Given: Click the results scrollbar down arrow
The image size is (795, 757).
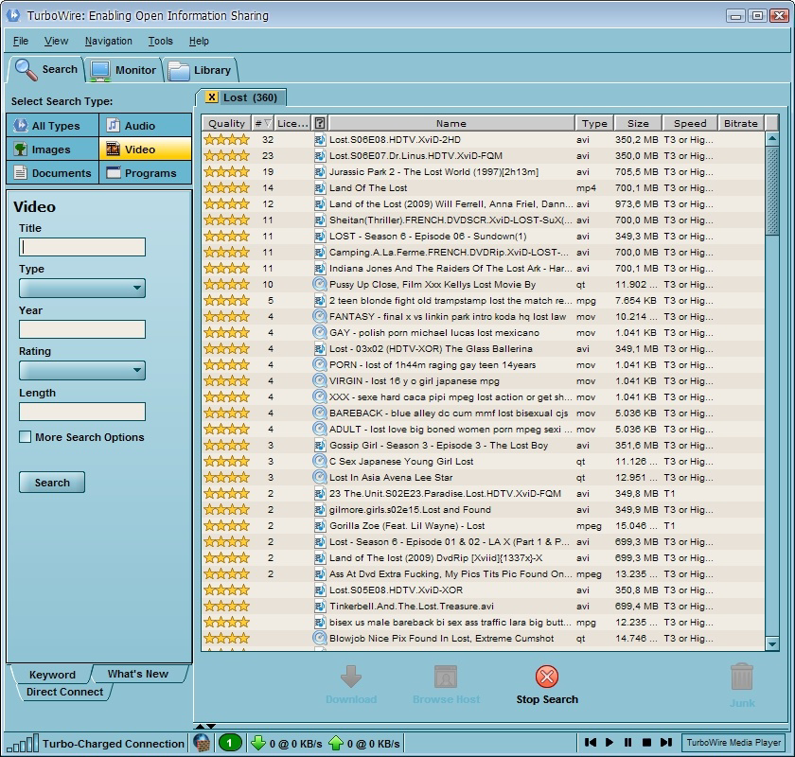Looking at the screenshot, I should pos(772,644).
